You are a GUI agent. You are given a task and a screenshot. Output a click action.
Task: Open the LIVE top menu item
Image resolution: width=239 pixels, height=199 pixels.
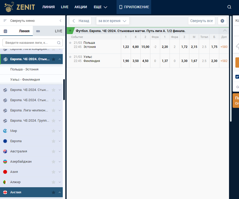[65, 7]
